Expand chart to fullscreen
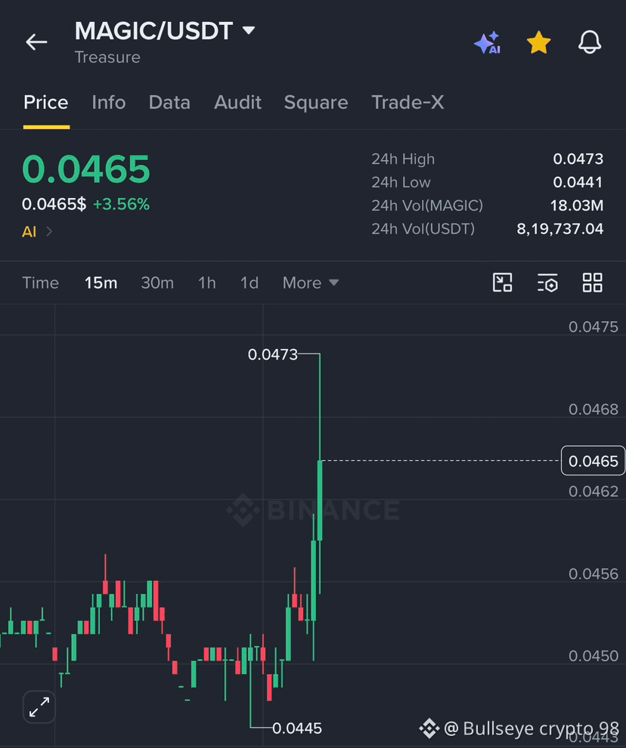The height and width of the screenshot is (748, 626). pyautogui.click(x=39, y=707)
